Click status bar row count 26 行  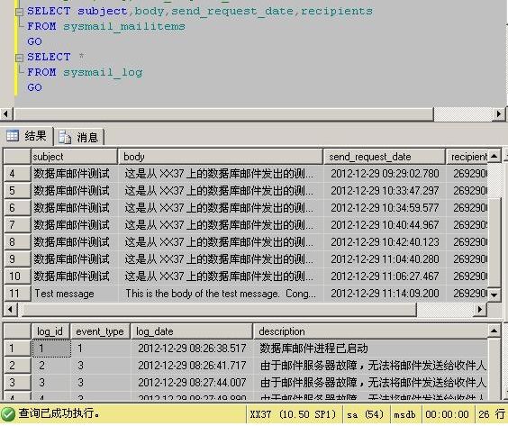[x=492, y=414]
